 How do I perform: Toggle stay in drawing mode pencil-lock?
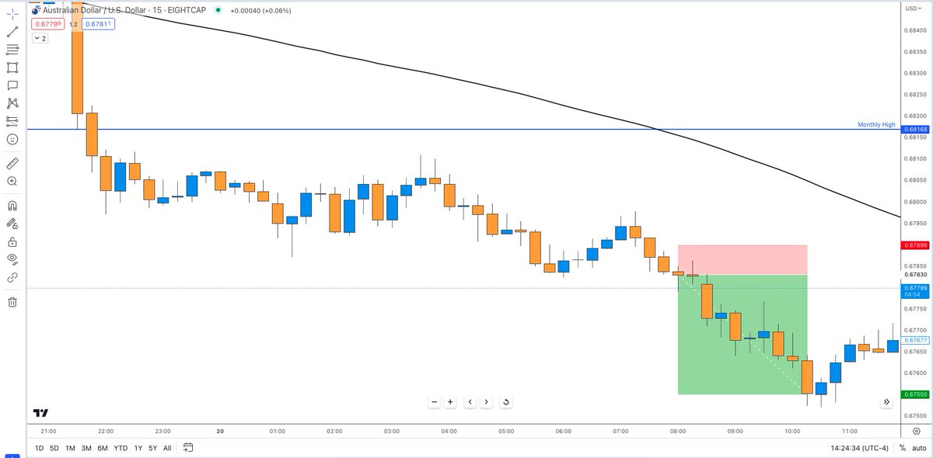click(12, 224)
